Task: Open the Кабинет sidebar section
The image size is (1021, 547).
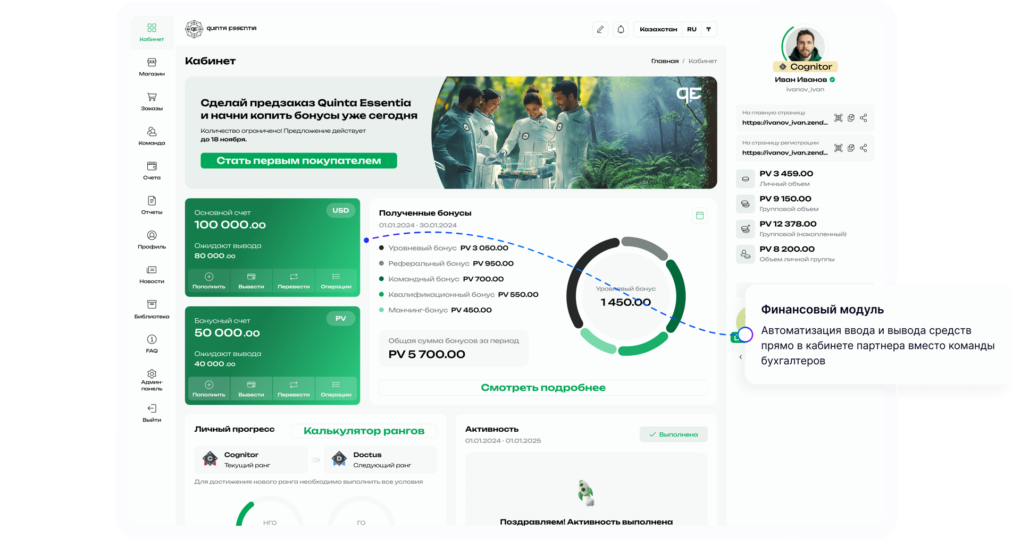Action: pos(152,32)
